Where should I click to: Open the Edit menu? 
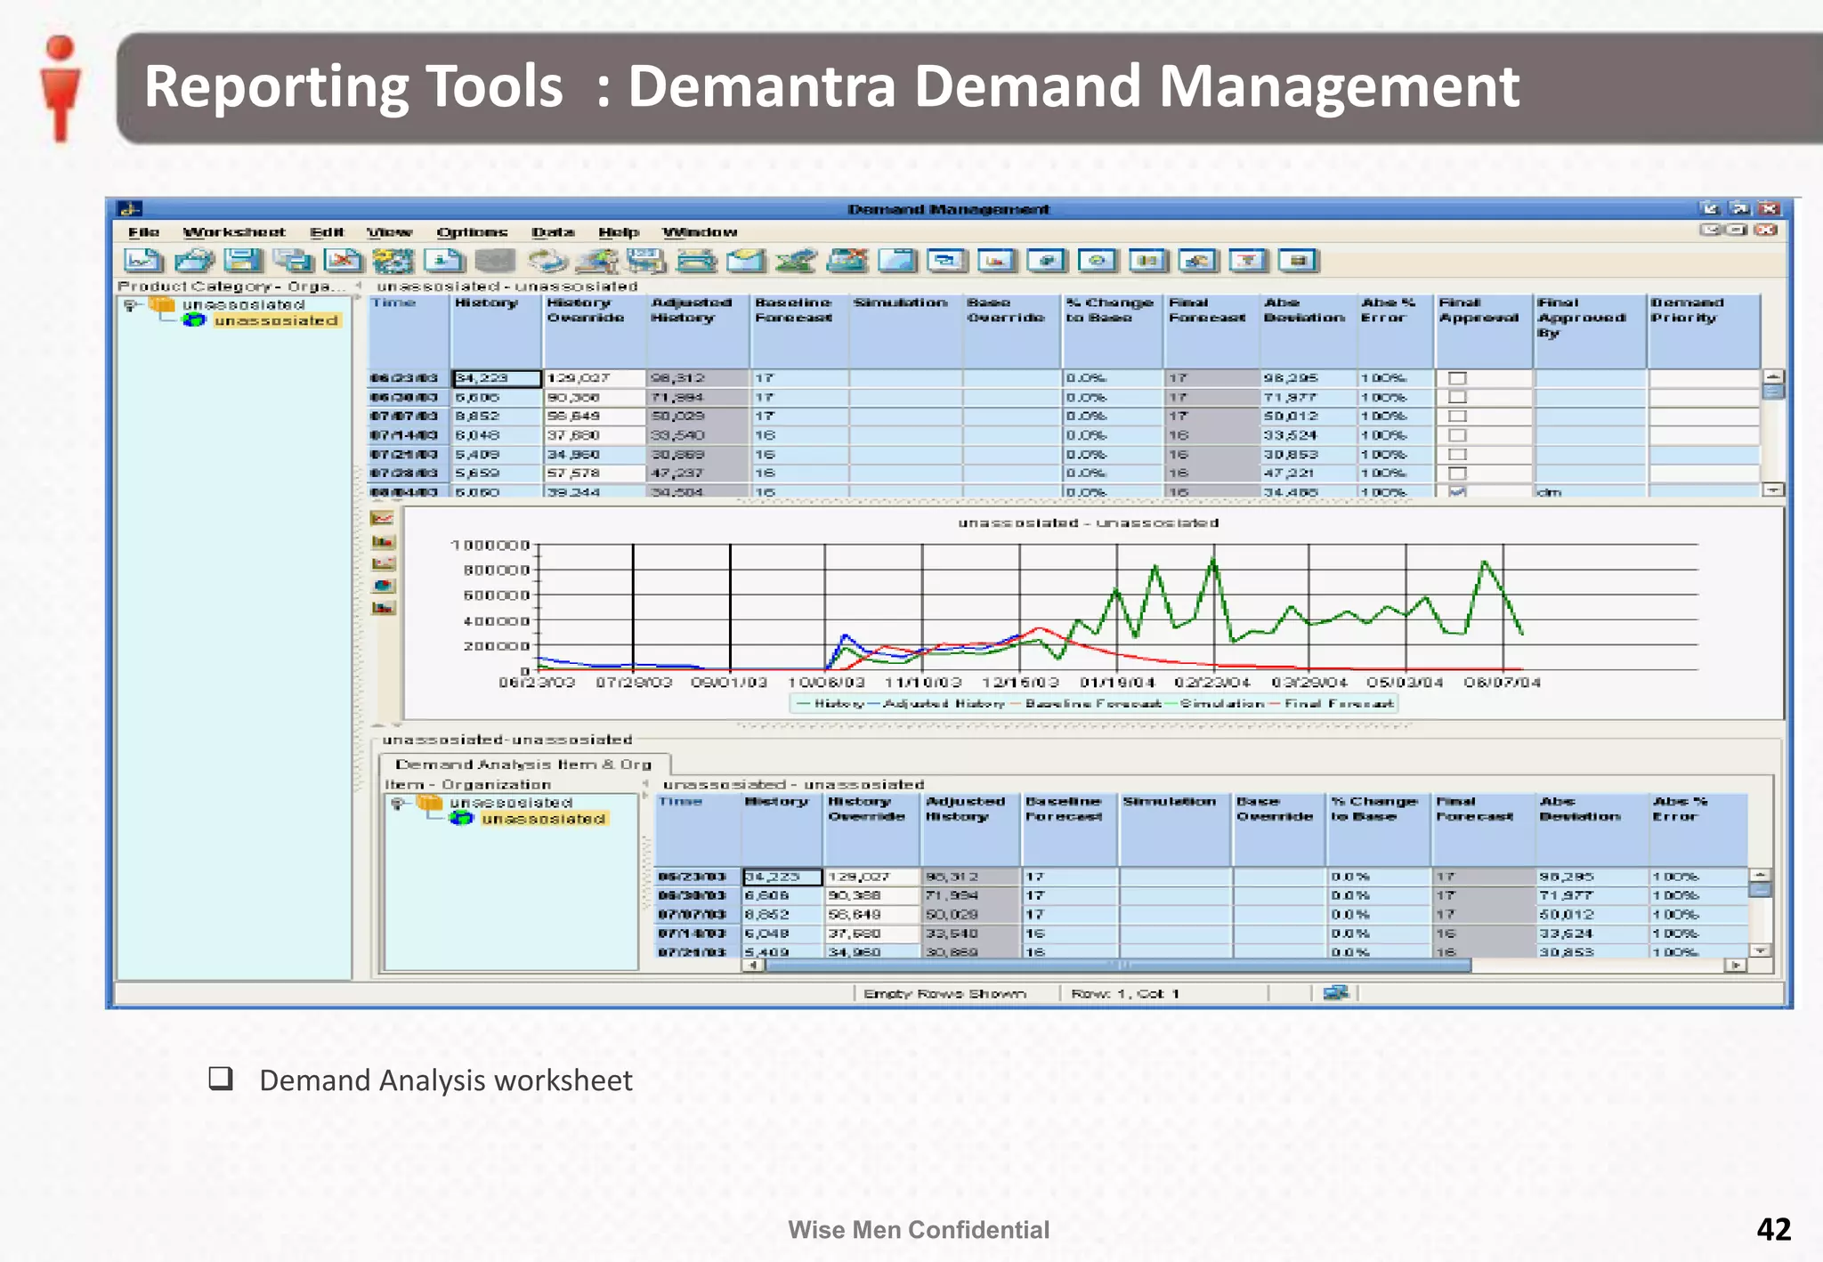click(x=326, y=232)
